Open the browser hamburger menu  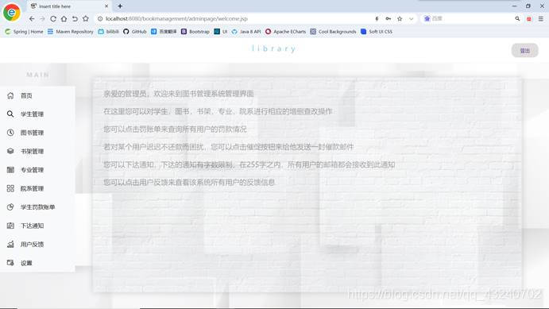tap(541, 18)
